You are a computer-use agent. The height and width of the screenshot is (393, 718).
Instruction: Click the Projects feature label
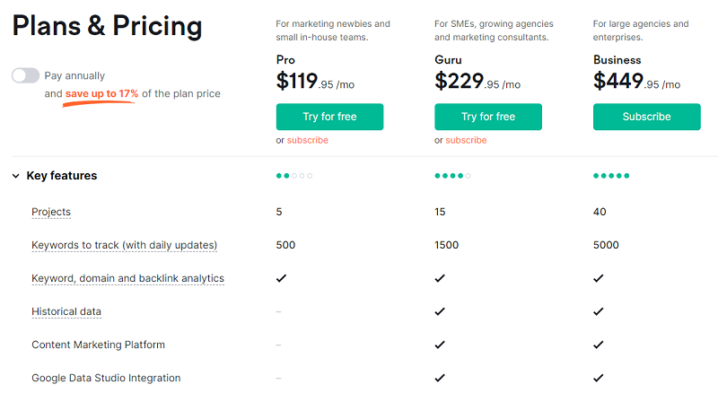pos(51,212)
